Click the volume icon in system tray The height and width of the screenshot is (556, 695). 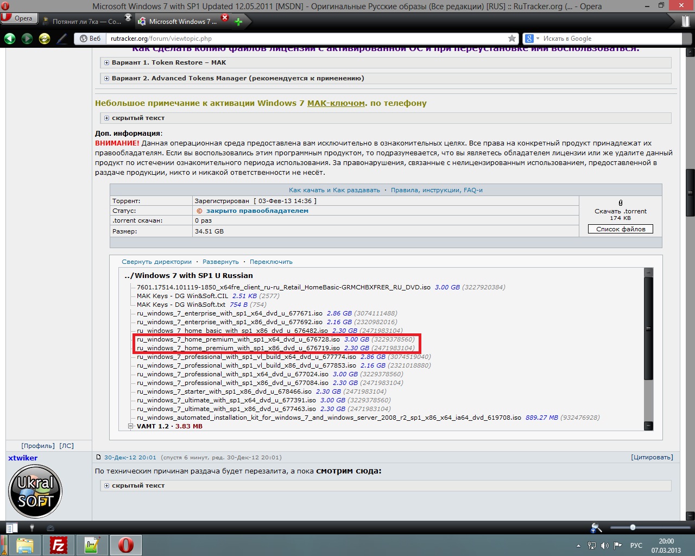[x=605, y=545]
